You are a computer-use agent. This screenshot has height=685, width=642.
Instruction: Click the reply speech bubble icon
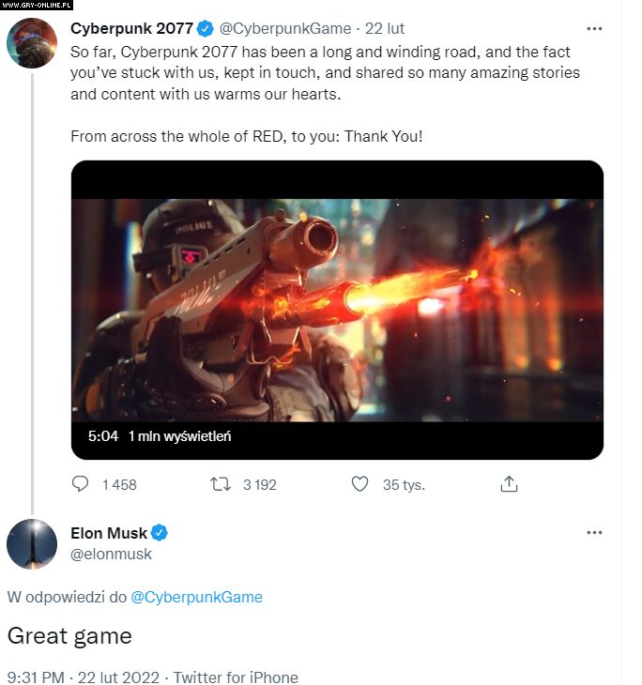81,484
